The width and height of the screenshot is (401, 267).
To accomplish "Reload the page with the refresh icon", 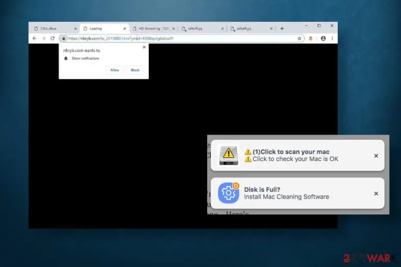I will click(x=52, y=38).
